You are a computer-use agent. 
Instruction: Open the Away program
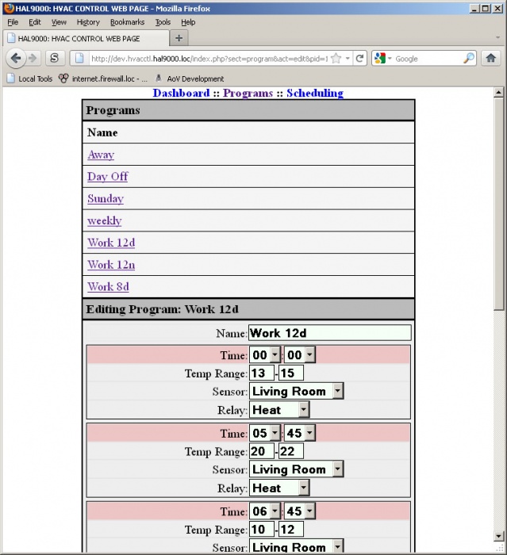pyautogui.click(x=101, y=155)
